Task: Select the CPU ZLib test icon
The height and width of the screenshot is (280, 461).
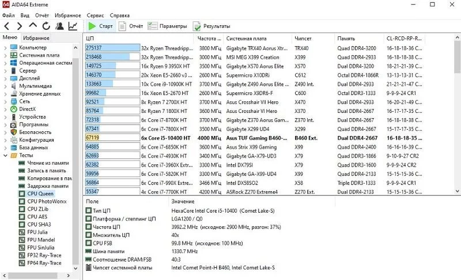Action: click(x=22, y=209)
